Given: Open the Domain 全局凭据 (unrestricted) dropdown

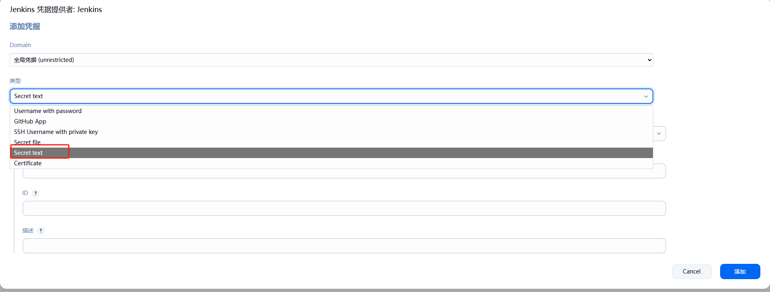Looking at the screenshot, I should click(331, 60).
